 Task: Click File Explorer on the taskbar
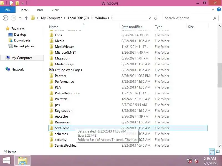22,161
